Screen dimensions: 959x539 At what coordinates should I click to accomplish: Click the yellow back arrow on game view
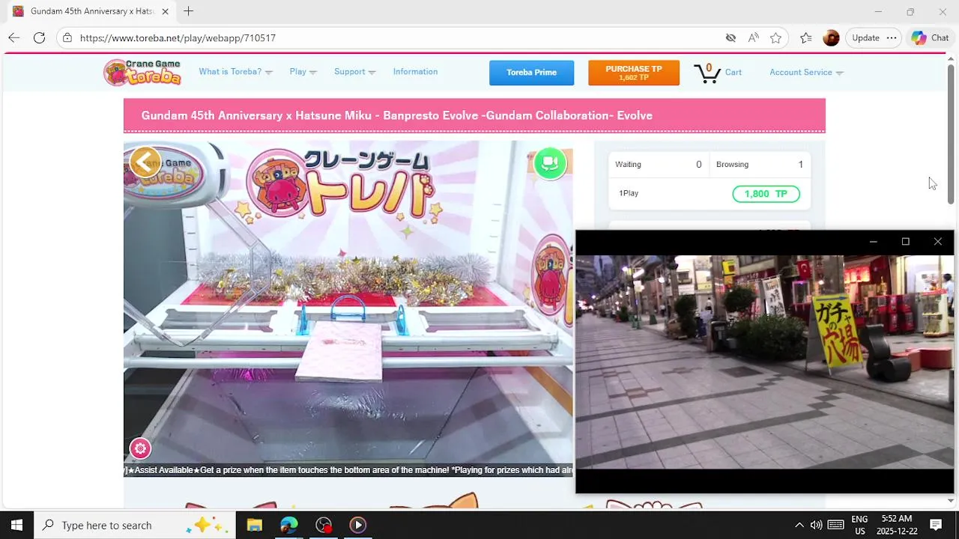pos(145,162)
